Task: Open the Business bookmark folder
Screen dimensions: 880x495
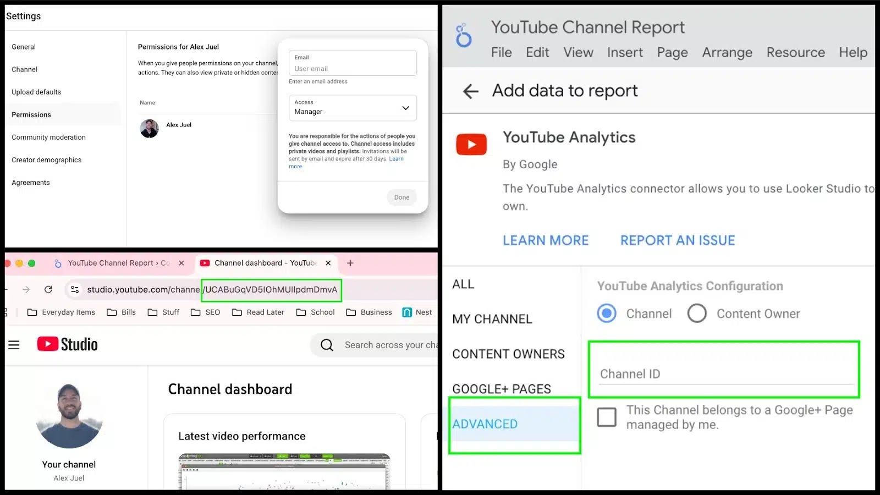Action: (x=369, y=312)
